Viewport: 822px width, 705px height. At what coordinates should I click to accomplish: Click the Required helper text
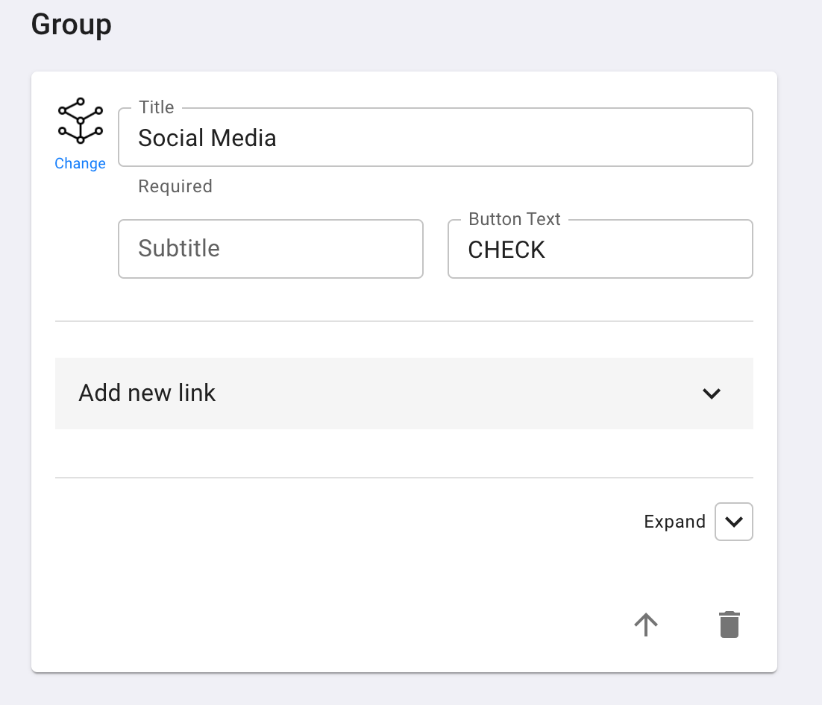tap(175, 186)
